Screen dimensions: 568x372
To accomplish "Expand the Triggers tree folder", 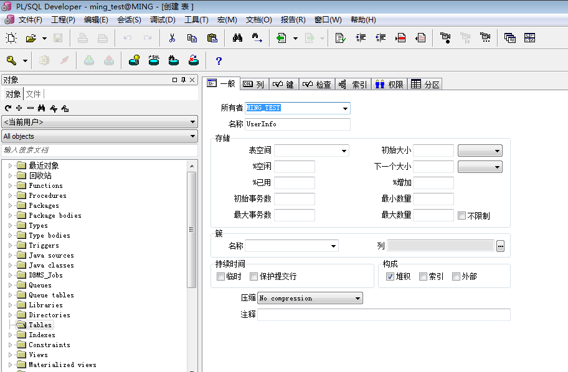I will 10,245.
